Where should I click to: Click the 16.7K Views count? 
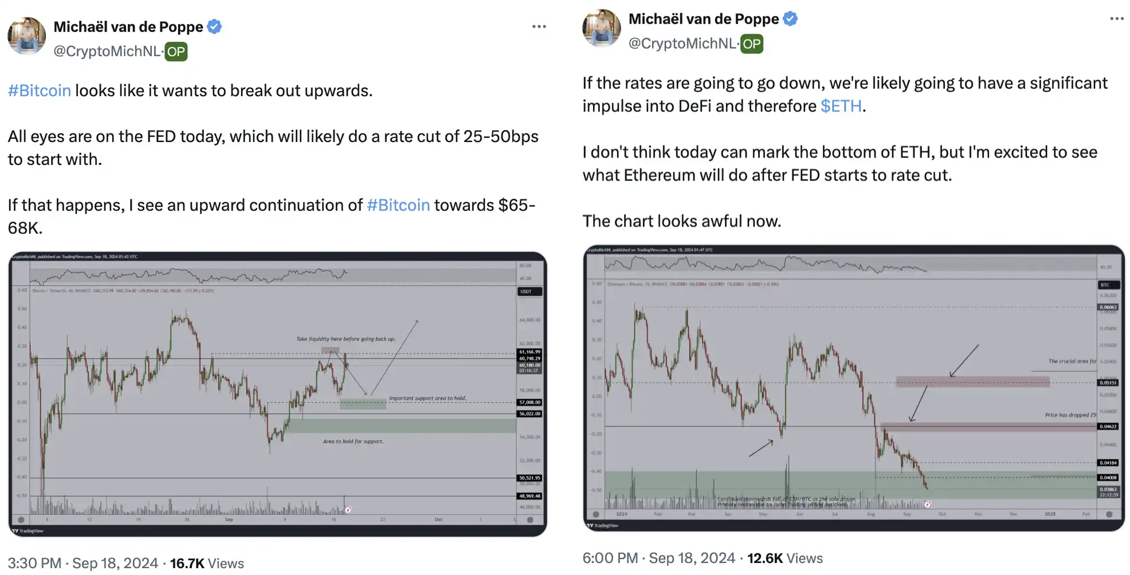point(207,563)
